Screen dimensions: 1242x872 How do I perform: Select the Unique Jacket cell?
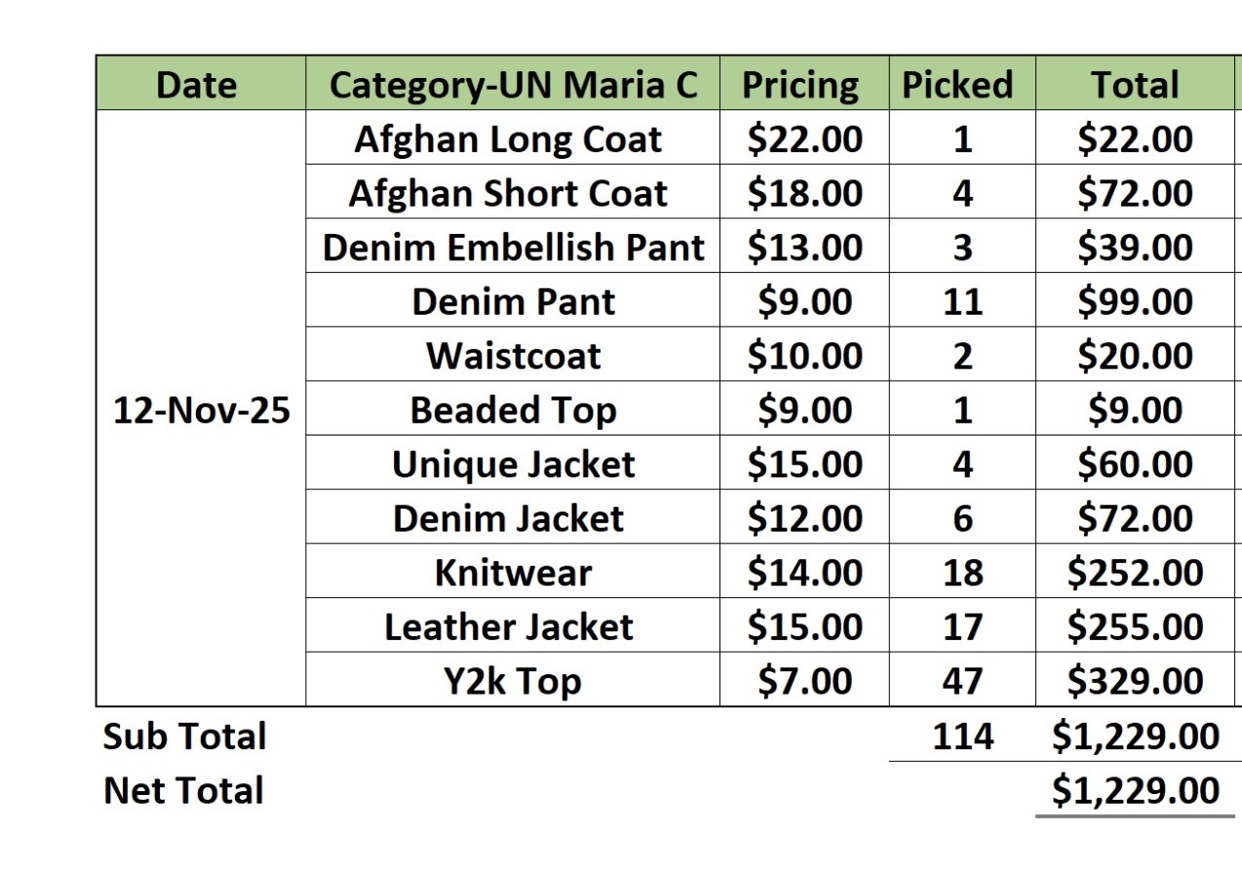pyautogui.click(x=513, y=465)
